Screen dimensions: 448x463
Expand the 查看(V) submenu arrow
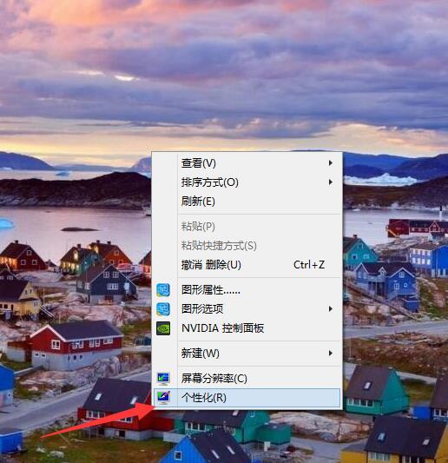coord(331,162)
